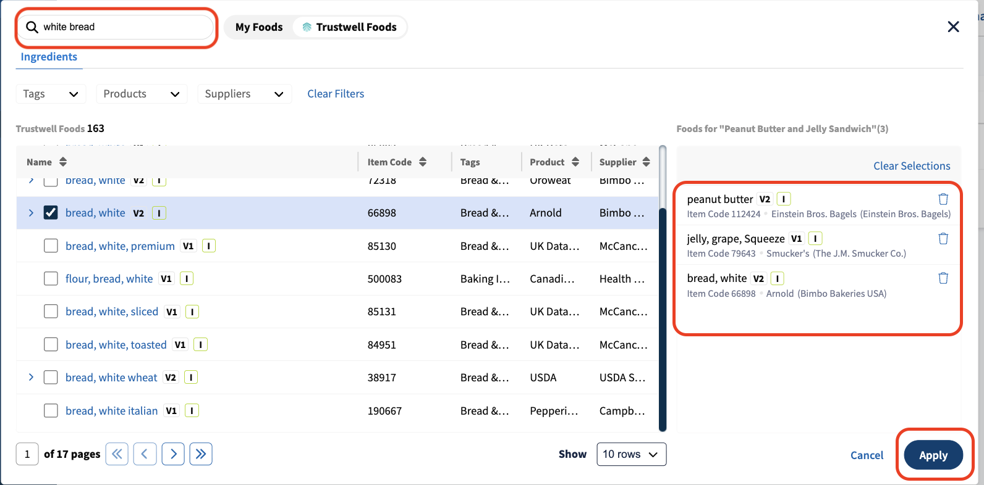Click USDA product cell
The image size is (984, 485).
(x=543, y=377)
